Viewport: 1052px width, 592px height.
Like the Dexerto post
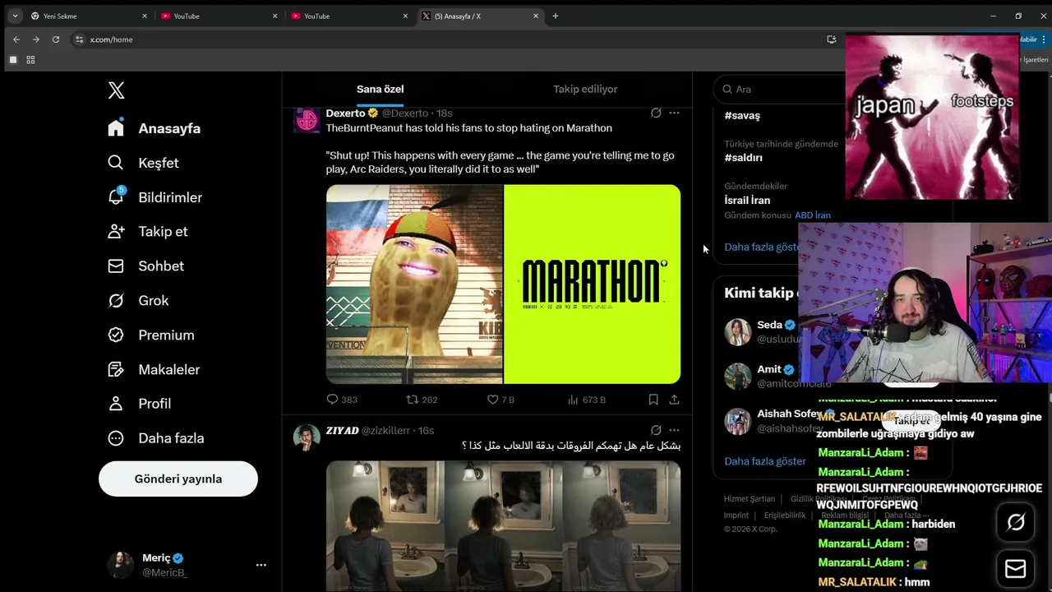501,400
